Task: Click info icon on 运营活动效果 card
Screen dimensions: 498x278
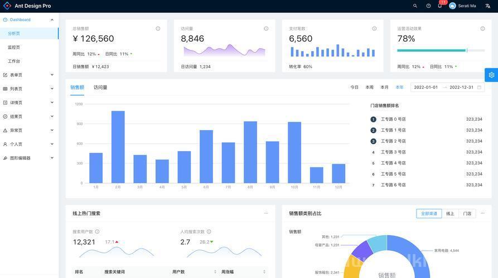Action: 482,28
